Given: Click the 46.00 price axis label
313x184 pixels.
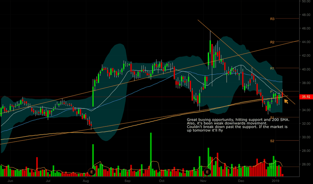Looking at the screenshot, I should [306, 28].
